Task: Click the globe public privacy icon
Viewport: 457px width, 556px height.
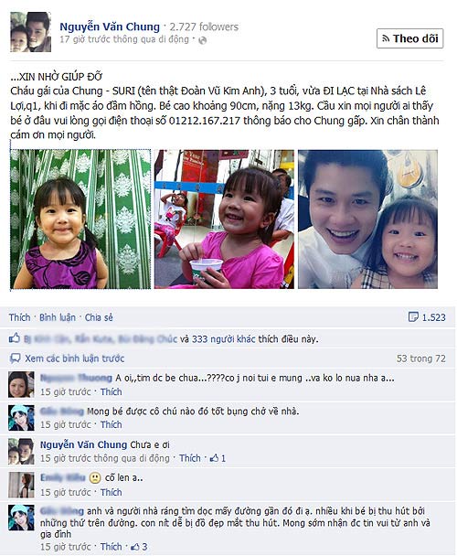Action: (202, 40)
